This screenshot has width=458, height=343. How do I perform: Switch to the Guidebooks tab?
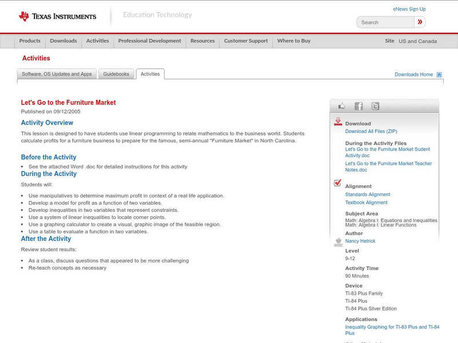[x=117, y=74]
